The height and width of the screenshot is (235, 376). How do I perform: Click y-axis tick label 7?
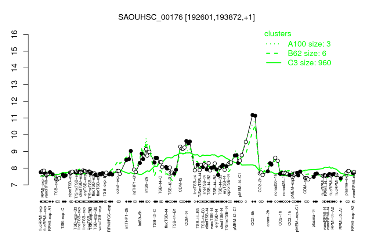14,185
